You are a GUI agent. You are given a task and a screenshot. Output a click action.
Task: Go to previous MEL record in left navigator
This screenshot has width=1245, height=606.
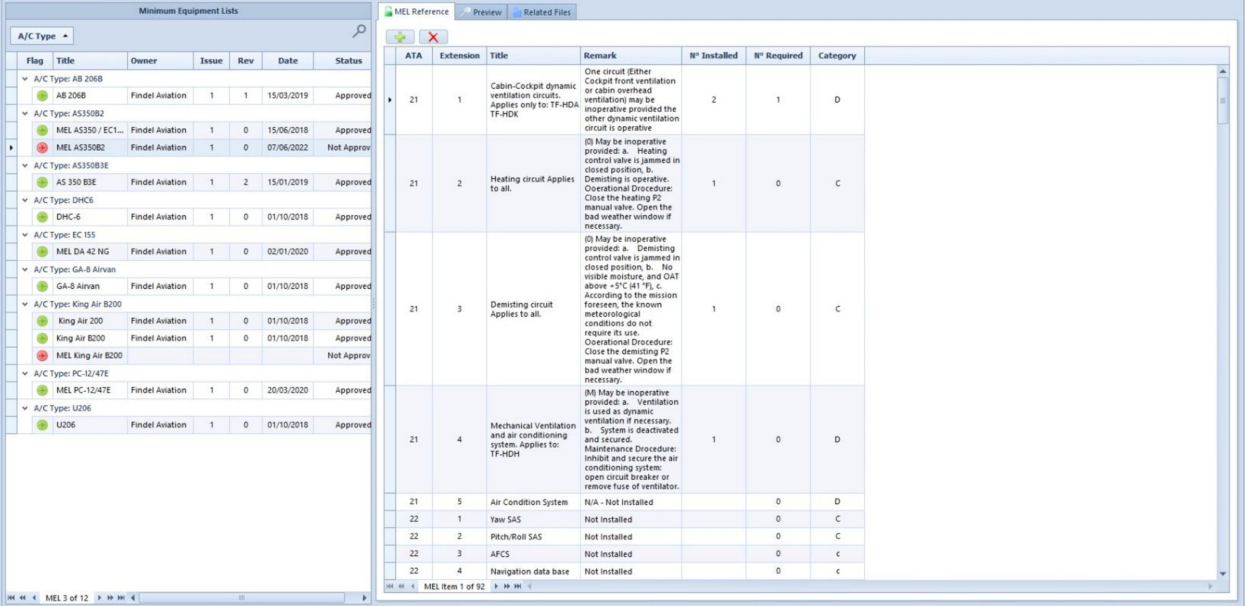pyautogui.click(x=34, y=598)
